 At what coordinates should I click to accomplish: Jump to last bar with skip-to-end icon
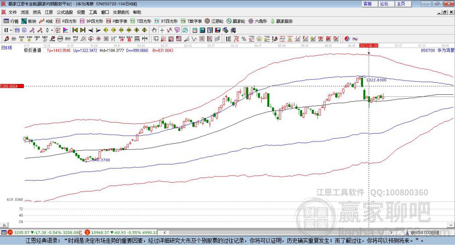(x=83, y=30)
